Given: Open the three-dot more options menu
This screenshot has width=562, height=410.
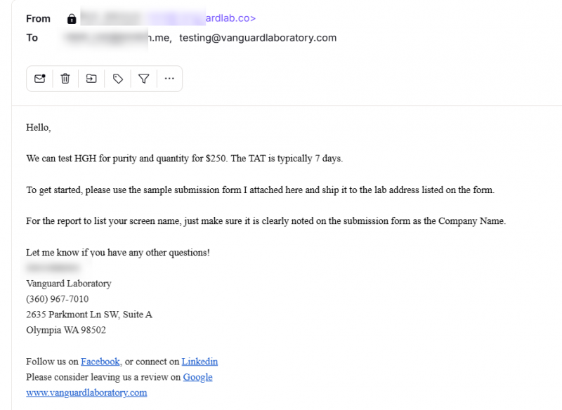Looking at the screenshot, I should click(x=169, y=79).
